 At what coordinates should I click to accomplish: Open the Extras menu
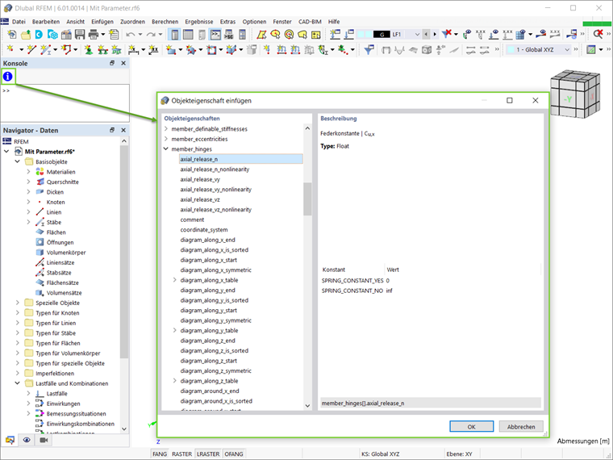click(x=227, y=22)
